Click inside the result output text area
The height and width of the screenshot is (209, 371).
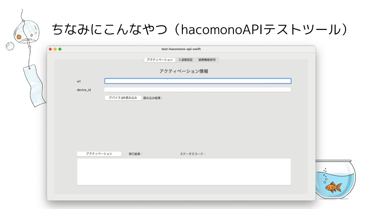(184, 172)
